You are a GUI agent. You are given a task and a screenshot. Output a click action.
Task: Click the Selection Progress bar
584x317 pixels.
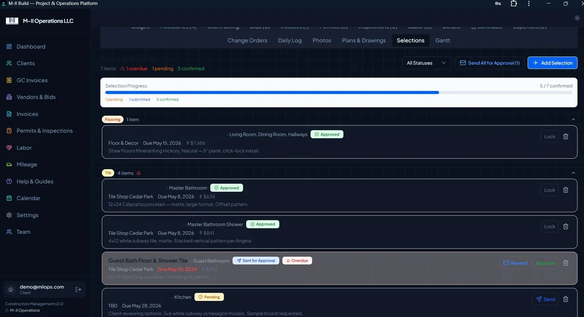click(339, 92)
